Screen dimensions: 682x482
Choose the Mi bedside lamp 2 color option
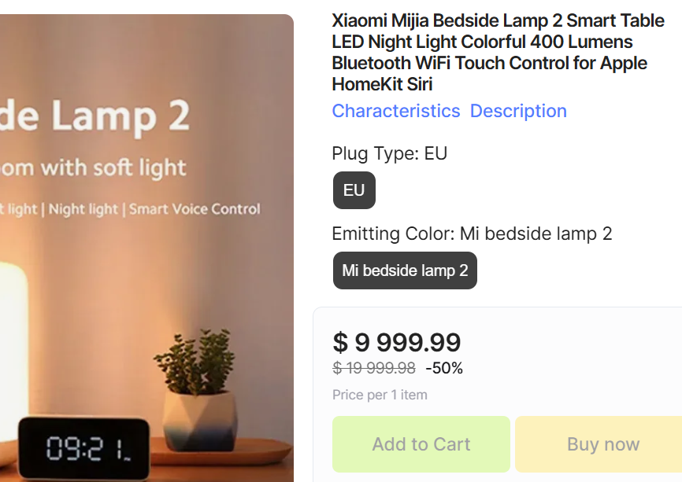pos(405,270)
